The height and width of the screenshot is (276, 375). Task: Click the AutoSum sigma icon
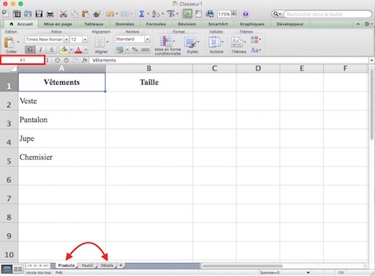click(142, 13)
